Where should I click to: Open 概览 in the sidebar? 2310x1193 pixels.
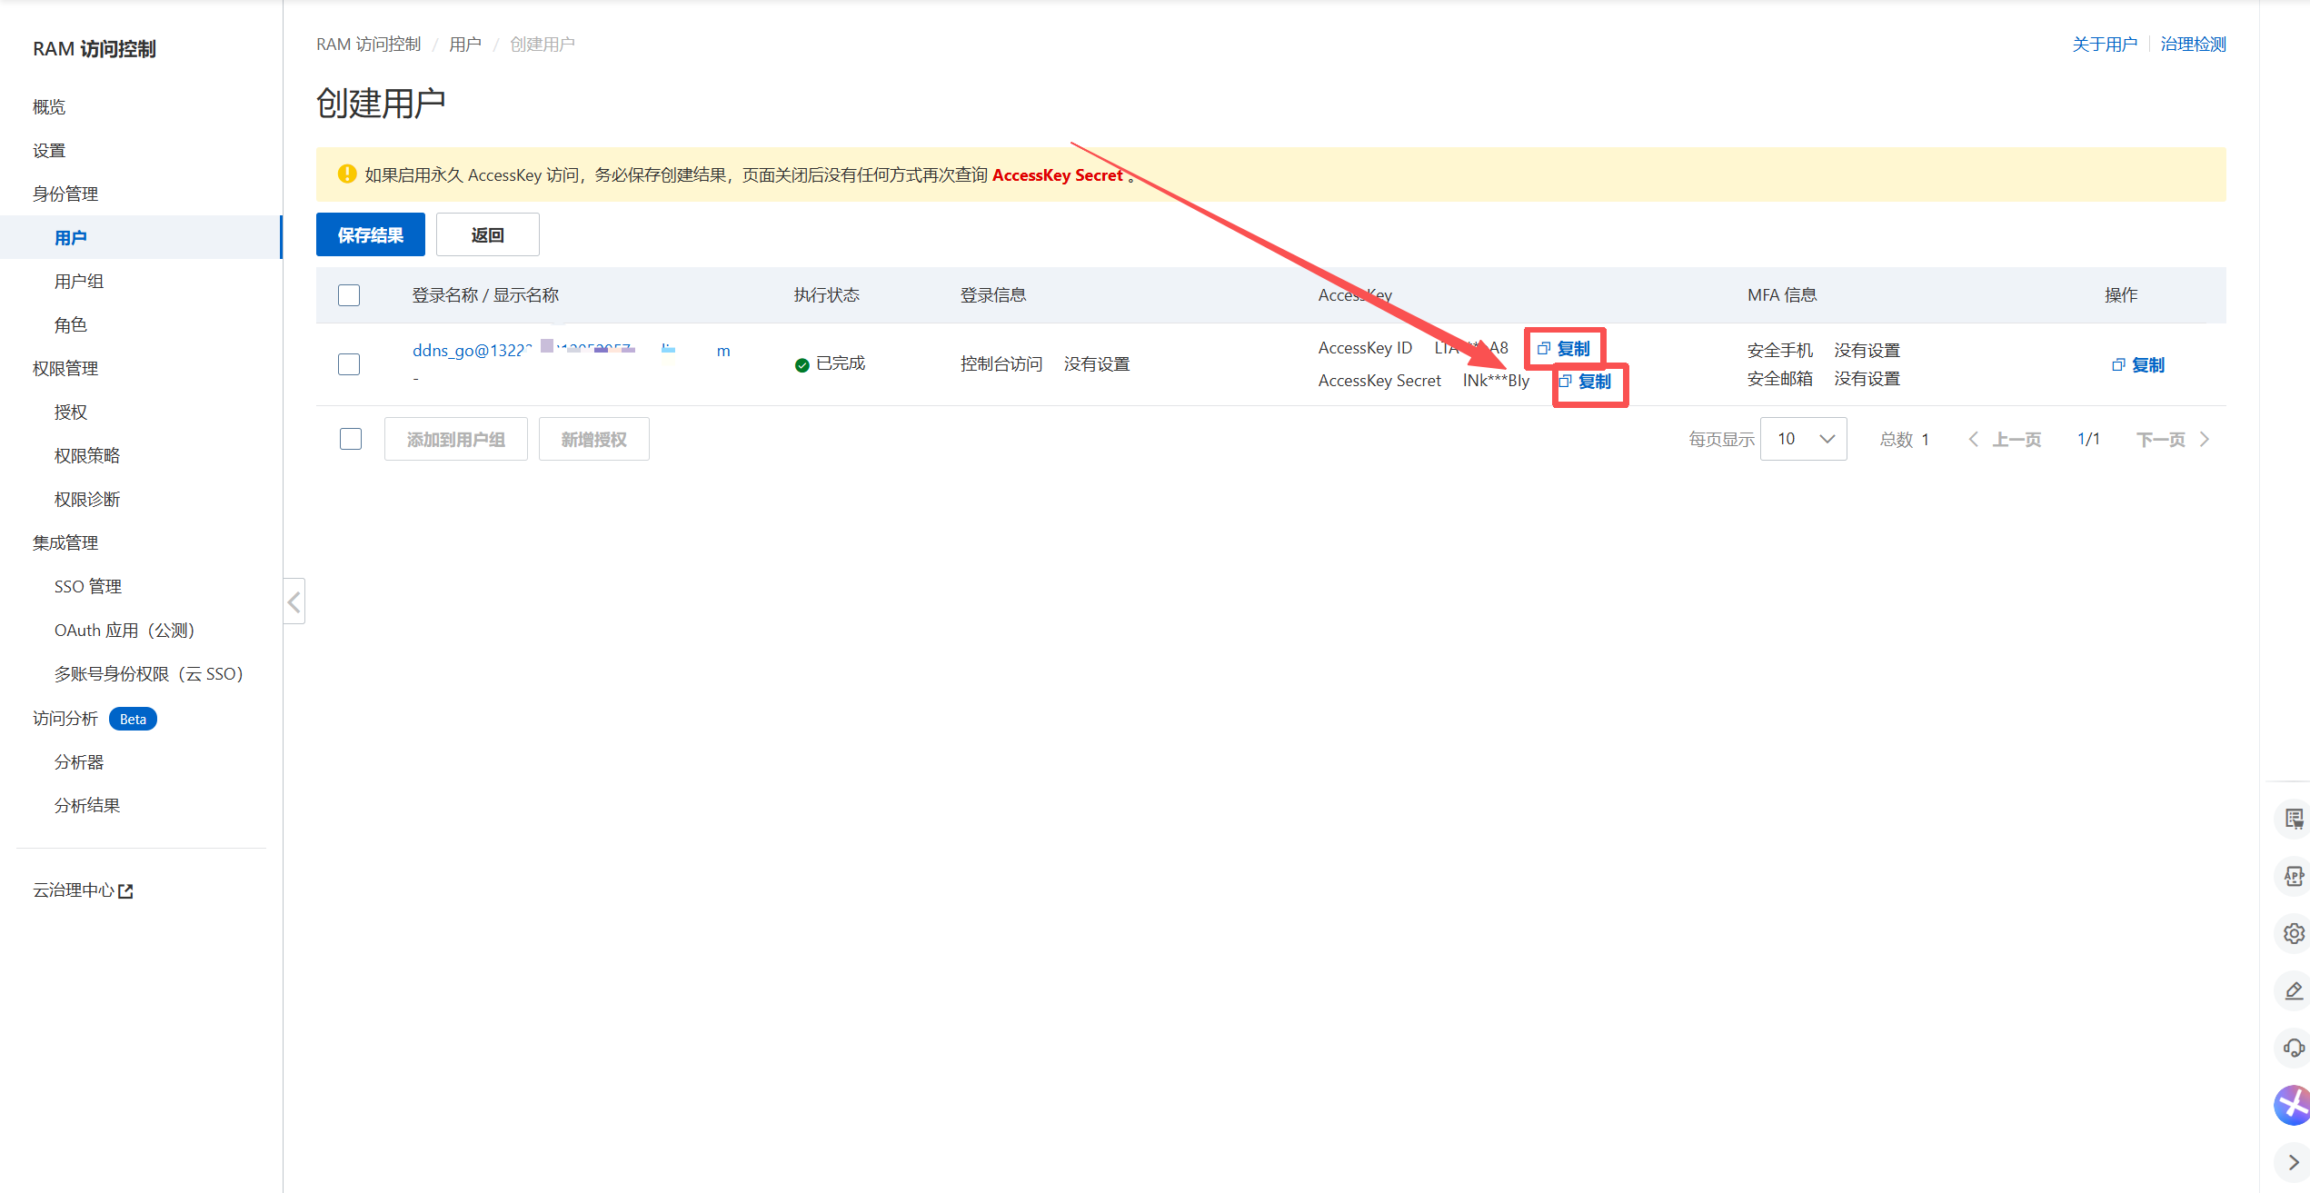tap(49, 107)
